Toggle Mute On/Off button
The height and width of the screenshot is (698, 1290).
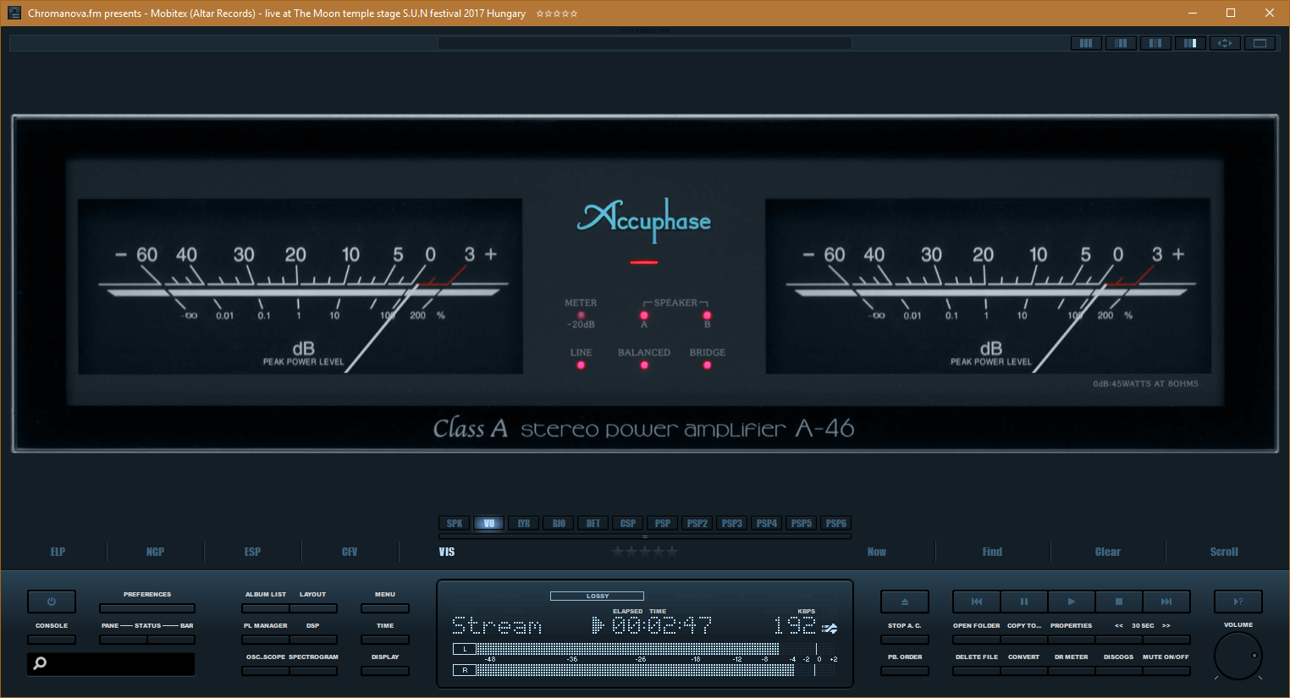tap(1166, 671)
